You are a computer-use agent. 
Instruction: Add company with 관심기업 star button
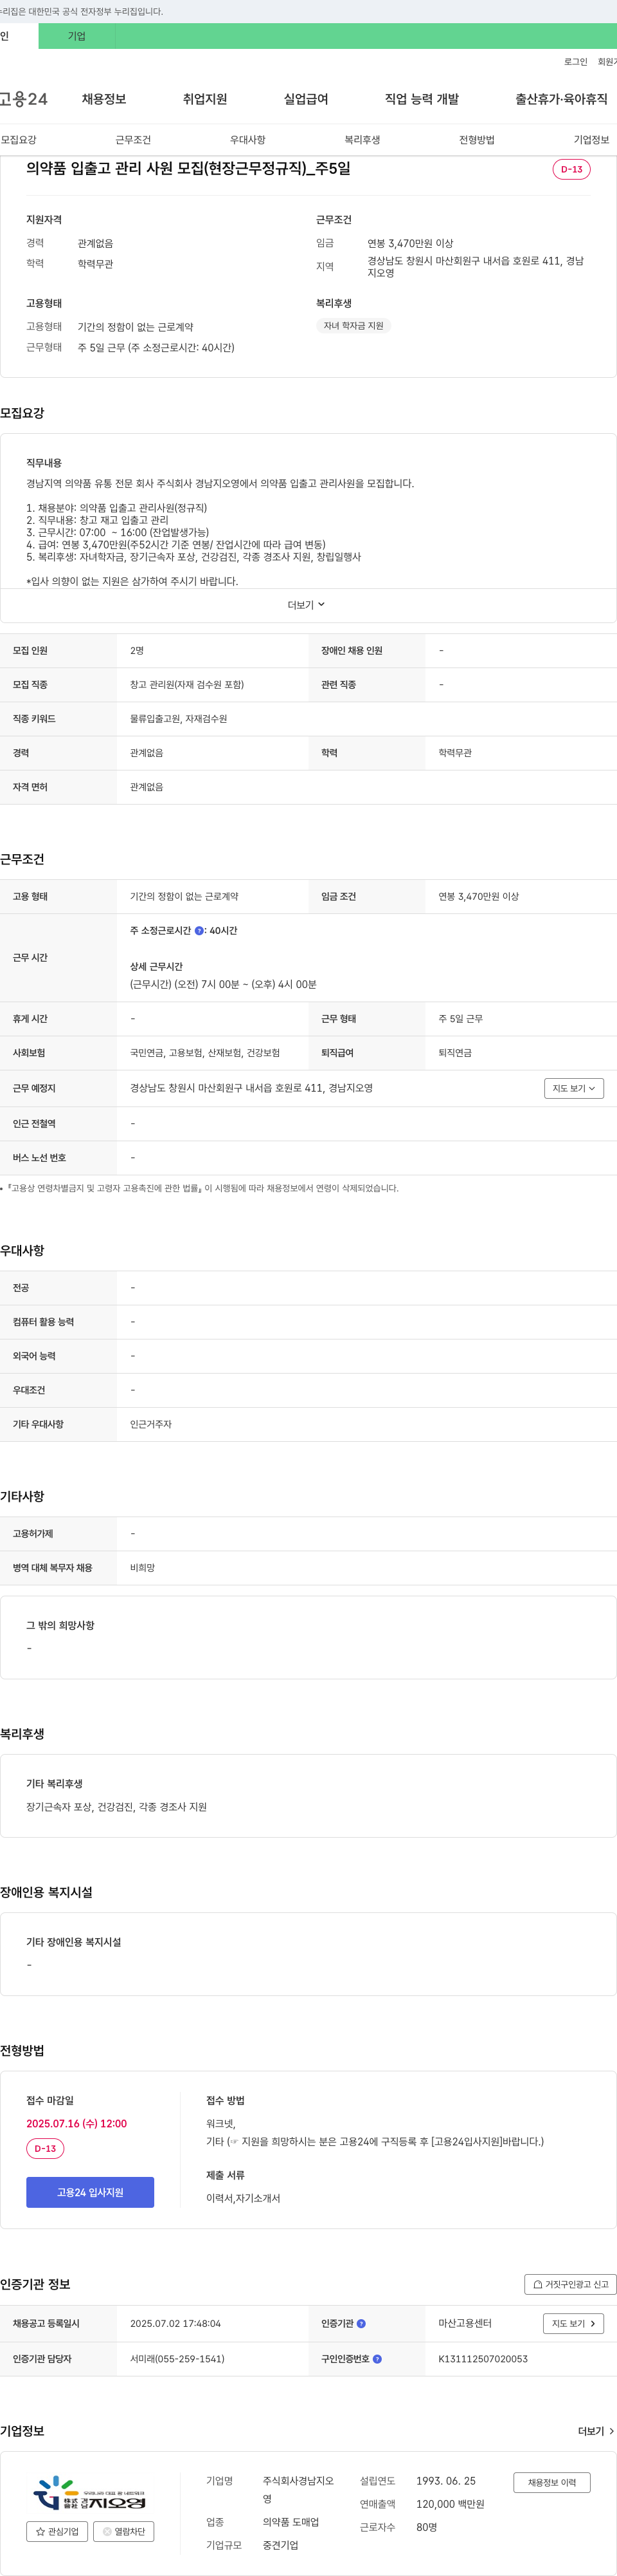click(x=57, y=2532)
